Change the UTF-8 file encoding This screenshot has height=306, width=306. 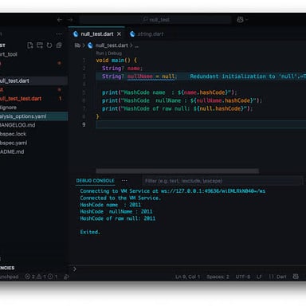[x=243, y=277]
